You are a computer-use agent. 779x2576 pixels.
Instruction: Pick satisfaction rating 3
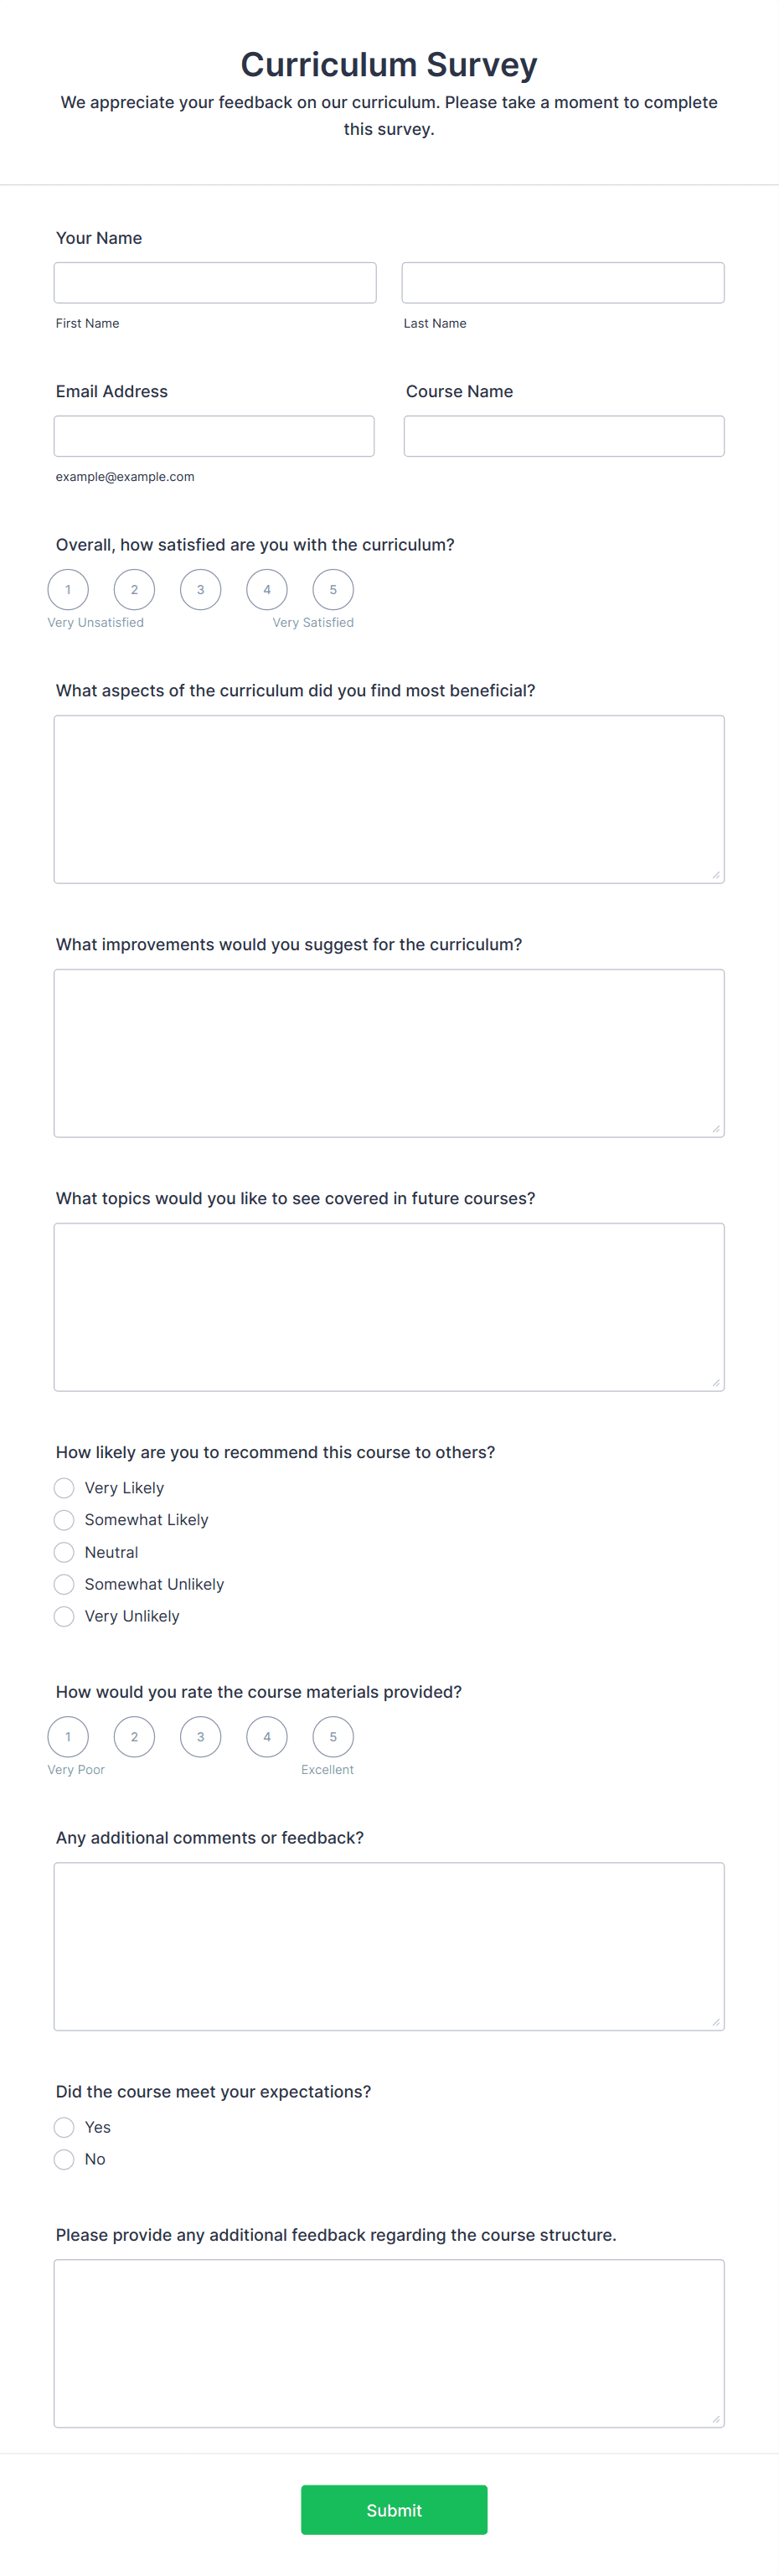tap(200, 589)
